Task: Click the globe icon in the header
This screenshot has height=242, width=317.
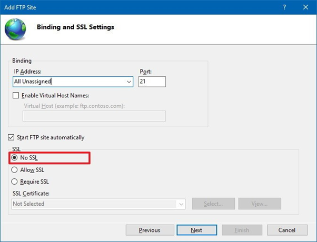Action: (x=15, y=29)
